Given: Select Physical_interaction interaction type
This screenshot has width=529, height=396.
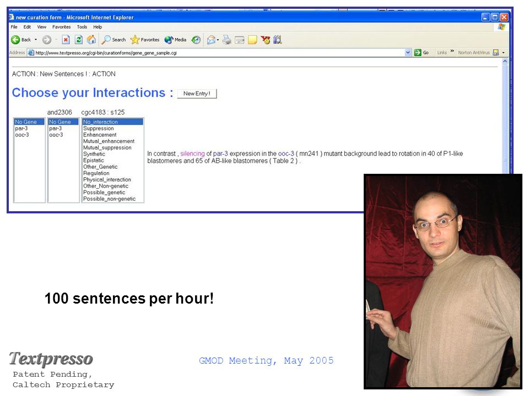Looking at the screenshot, I should click(112, 179).
